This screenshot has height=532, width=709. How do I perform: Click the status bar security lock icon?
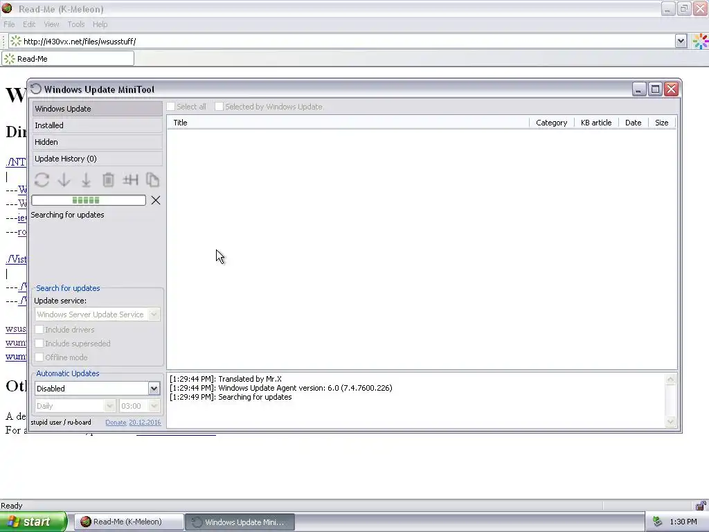coord(701,505)
